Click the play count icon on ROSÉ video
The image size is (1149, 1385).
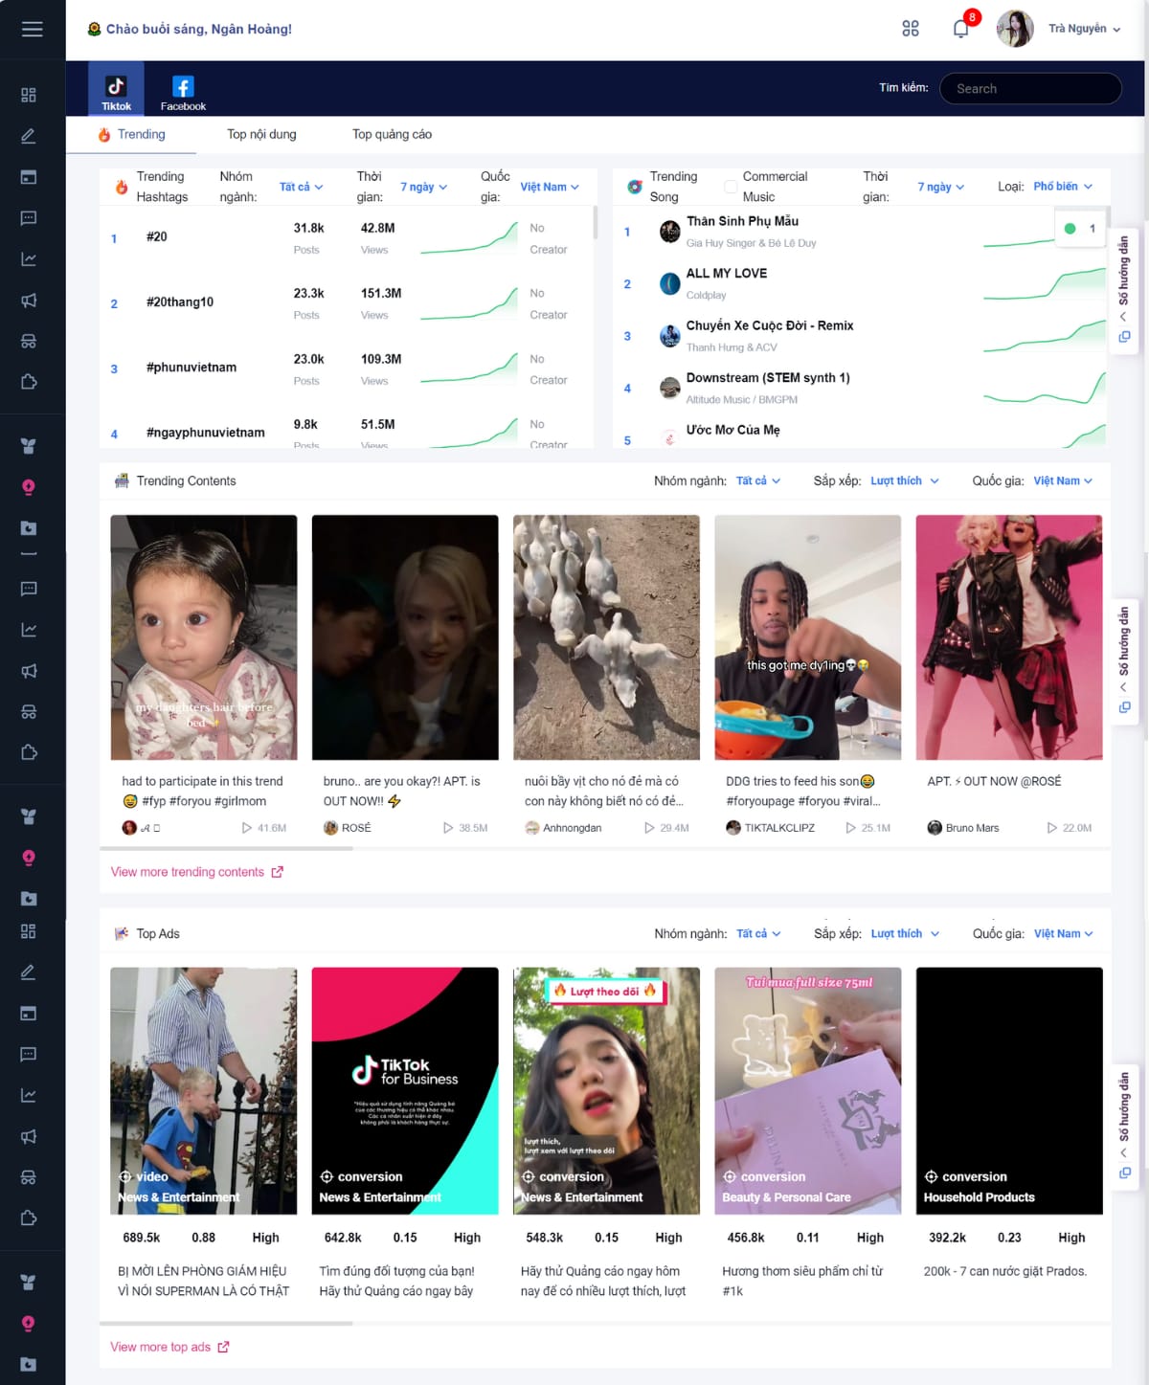coord(448,828)
